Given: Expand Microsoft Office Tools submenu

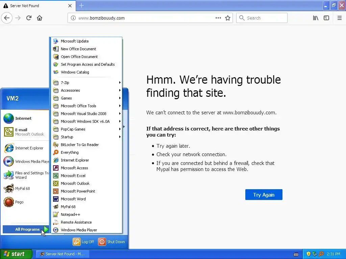Looking at the screenshot, I should 86,106.
